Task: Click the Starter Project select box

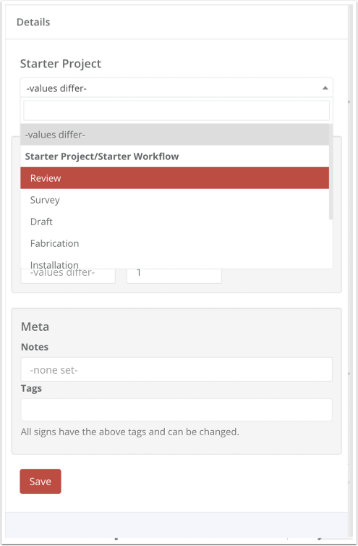Action: [176, 88]
